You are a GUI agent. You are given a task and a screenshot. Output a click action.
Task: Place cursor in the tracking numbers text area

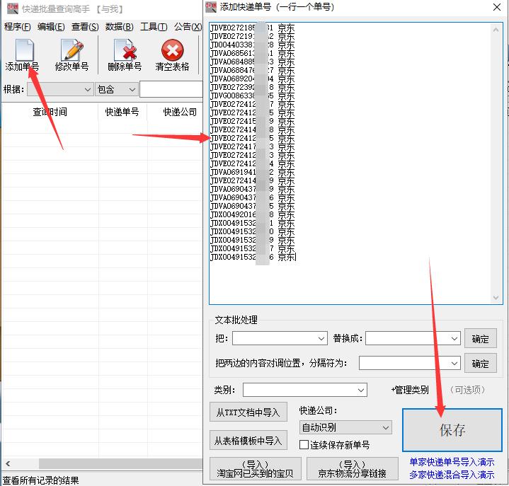pyautogui.click(x=350, y=163)
